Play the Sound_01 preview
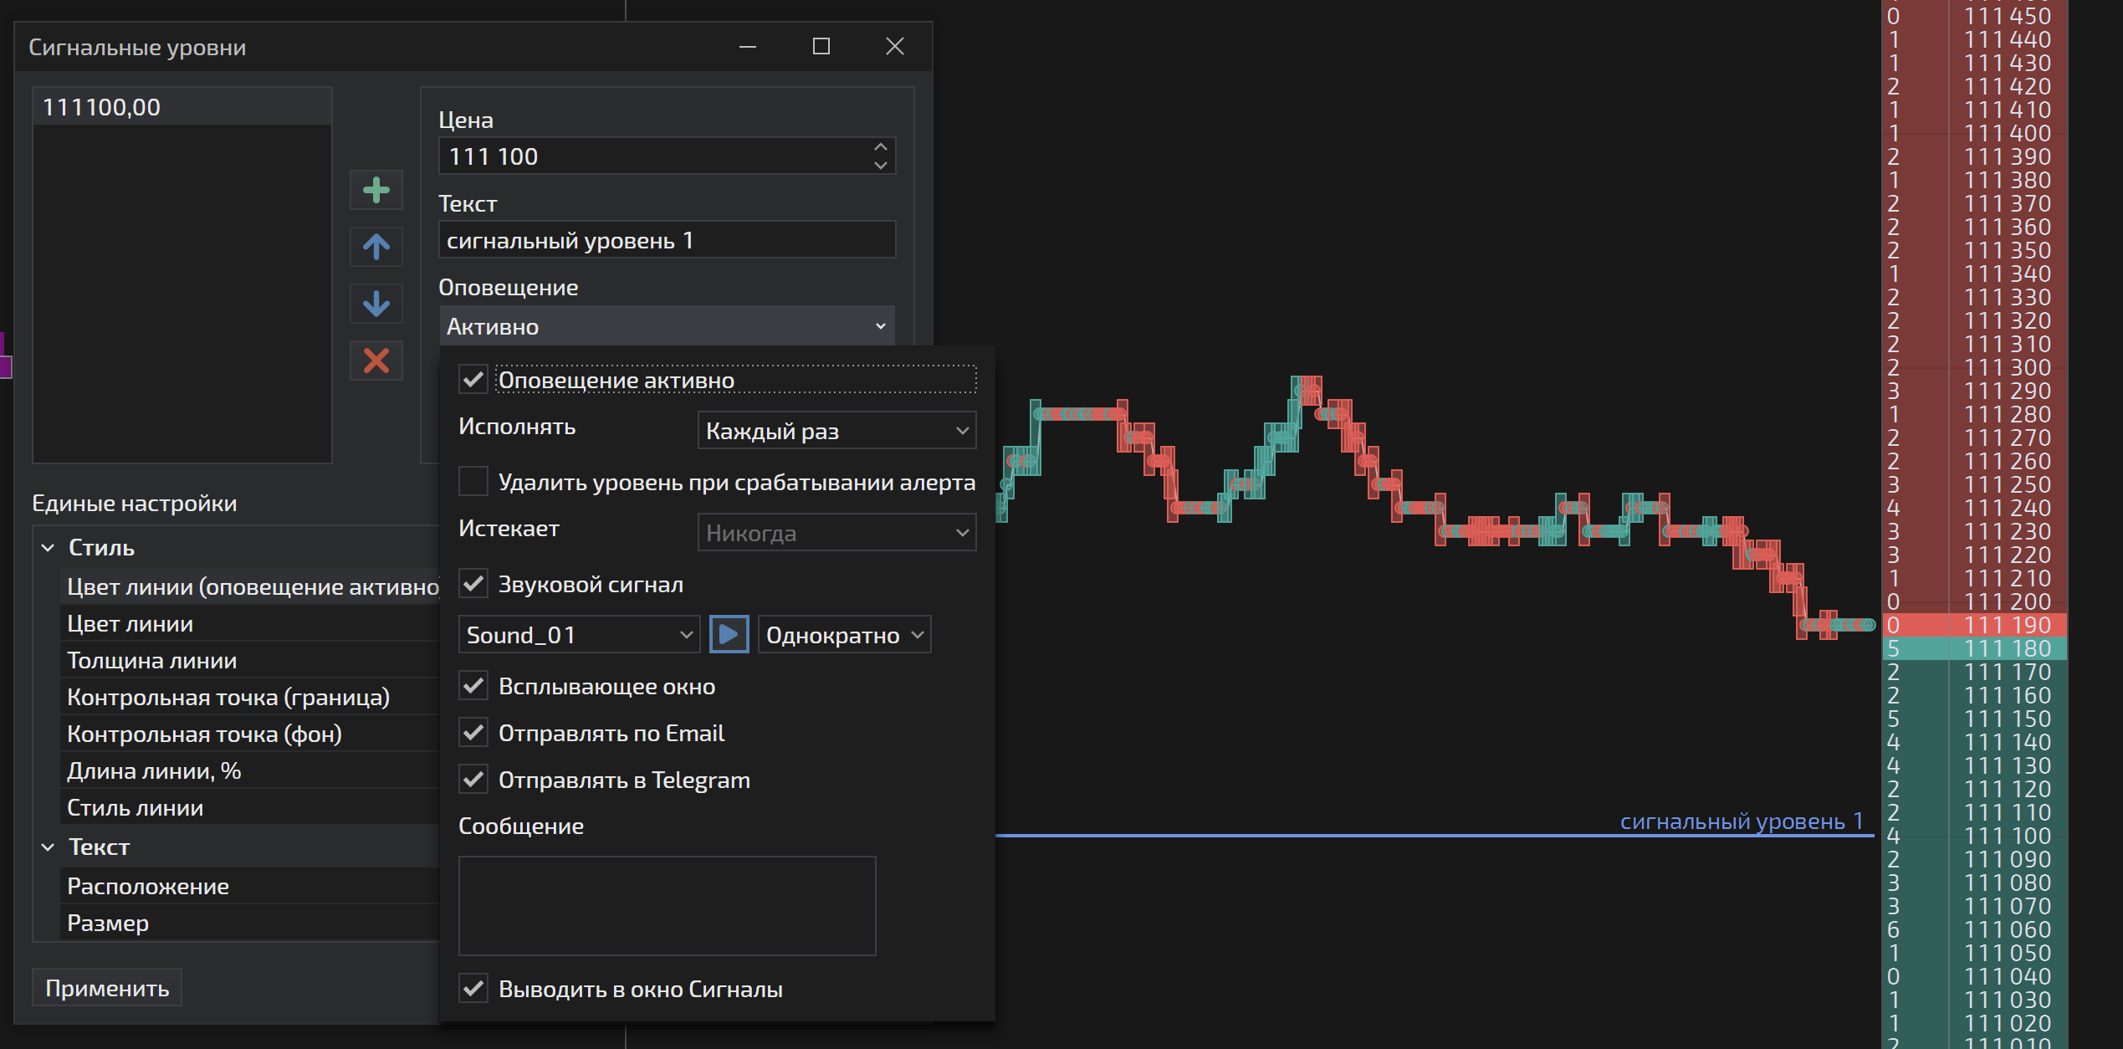The image size is (2123, 1049). pos(729,635)
